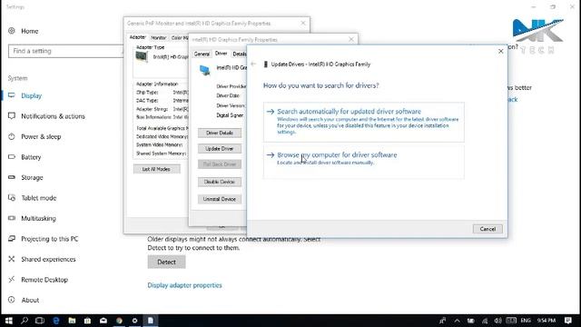Viewport: 581px width, 327px height.
Task: Go back in Update Drivers wizard
Action: [x=253, y=64]
